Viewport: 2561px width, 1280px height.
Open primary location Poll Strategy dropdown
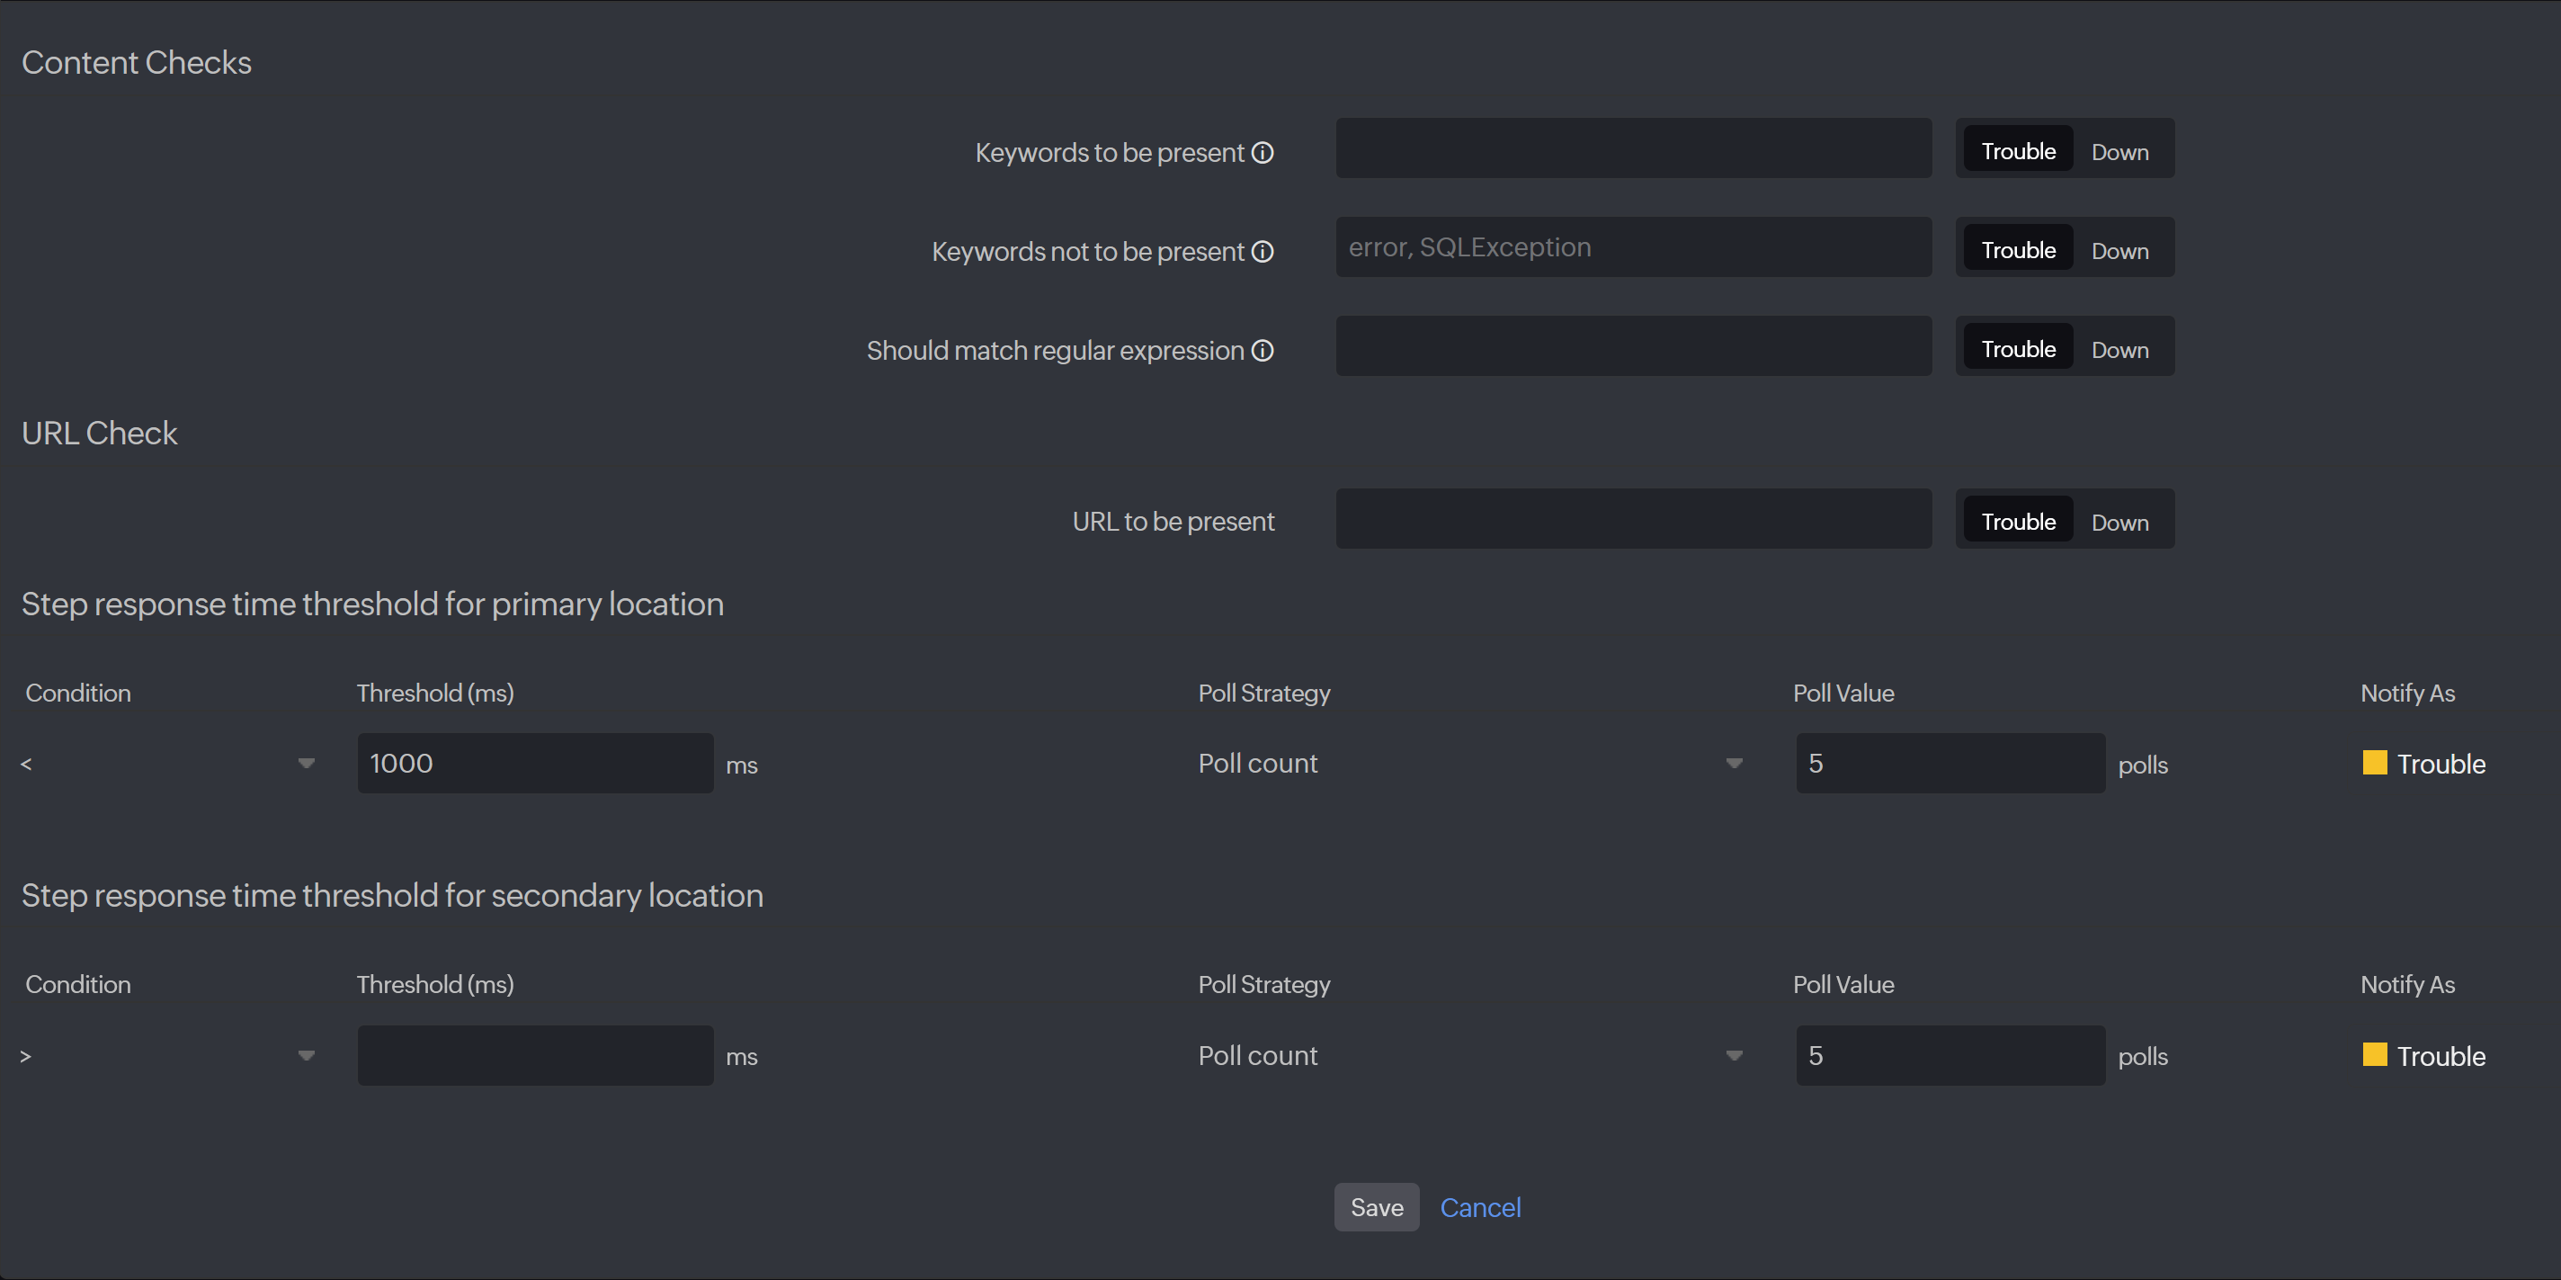(1469, 764)
